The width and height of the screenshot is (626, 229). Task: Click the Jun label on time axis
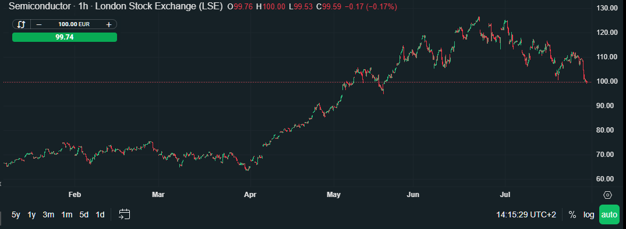413,195
